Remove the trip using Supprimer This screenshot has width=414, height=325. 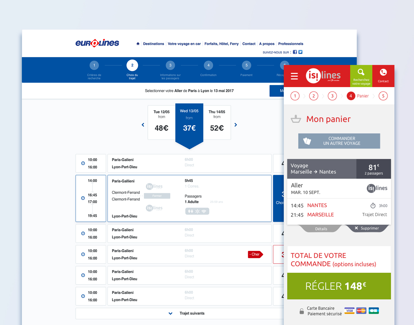coord(367,228)
